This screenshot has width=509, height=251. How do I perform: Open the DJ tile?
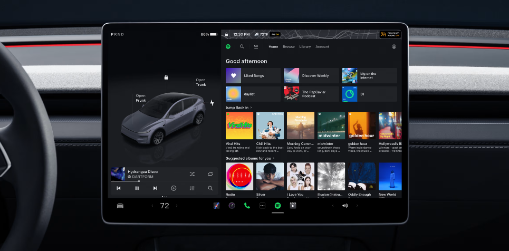pyautogui.click(x=369, y=94)
